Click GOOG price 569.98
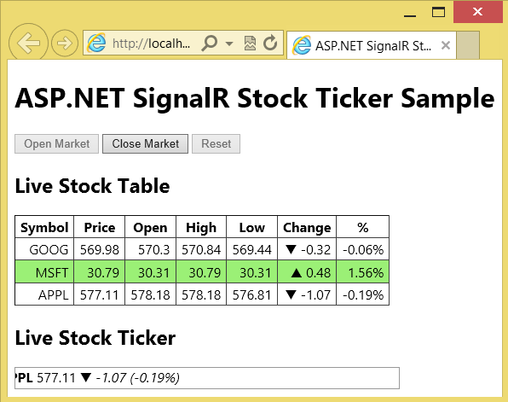Viewport: 508px width, 402px height. 100,249
